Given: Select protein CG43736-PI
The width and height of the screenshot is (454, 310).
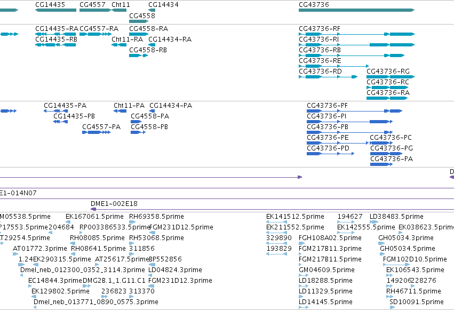Looking at the screenshot, I should [x=350, y=122].
